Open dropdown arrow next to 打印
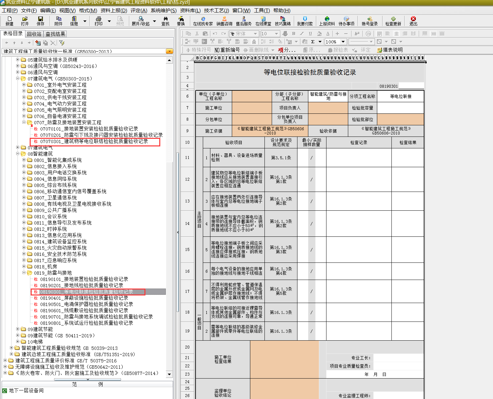 [109, 21]
